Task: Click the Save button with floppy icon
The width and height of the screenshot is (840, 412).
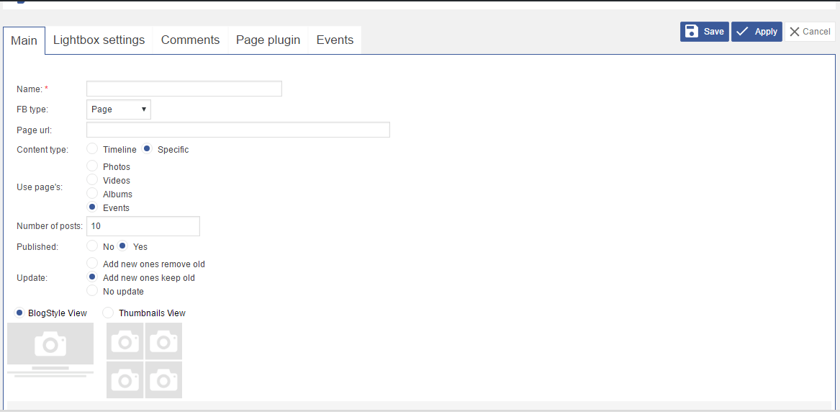Action: (704, 32)
